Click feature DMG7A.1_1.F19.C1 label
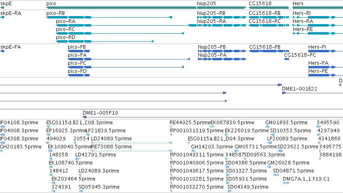 point(306,179)
